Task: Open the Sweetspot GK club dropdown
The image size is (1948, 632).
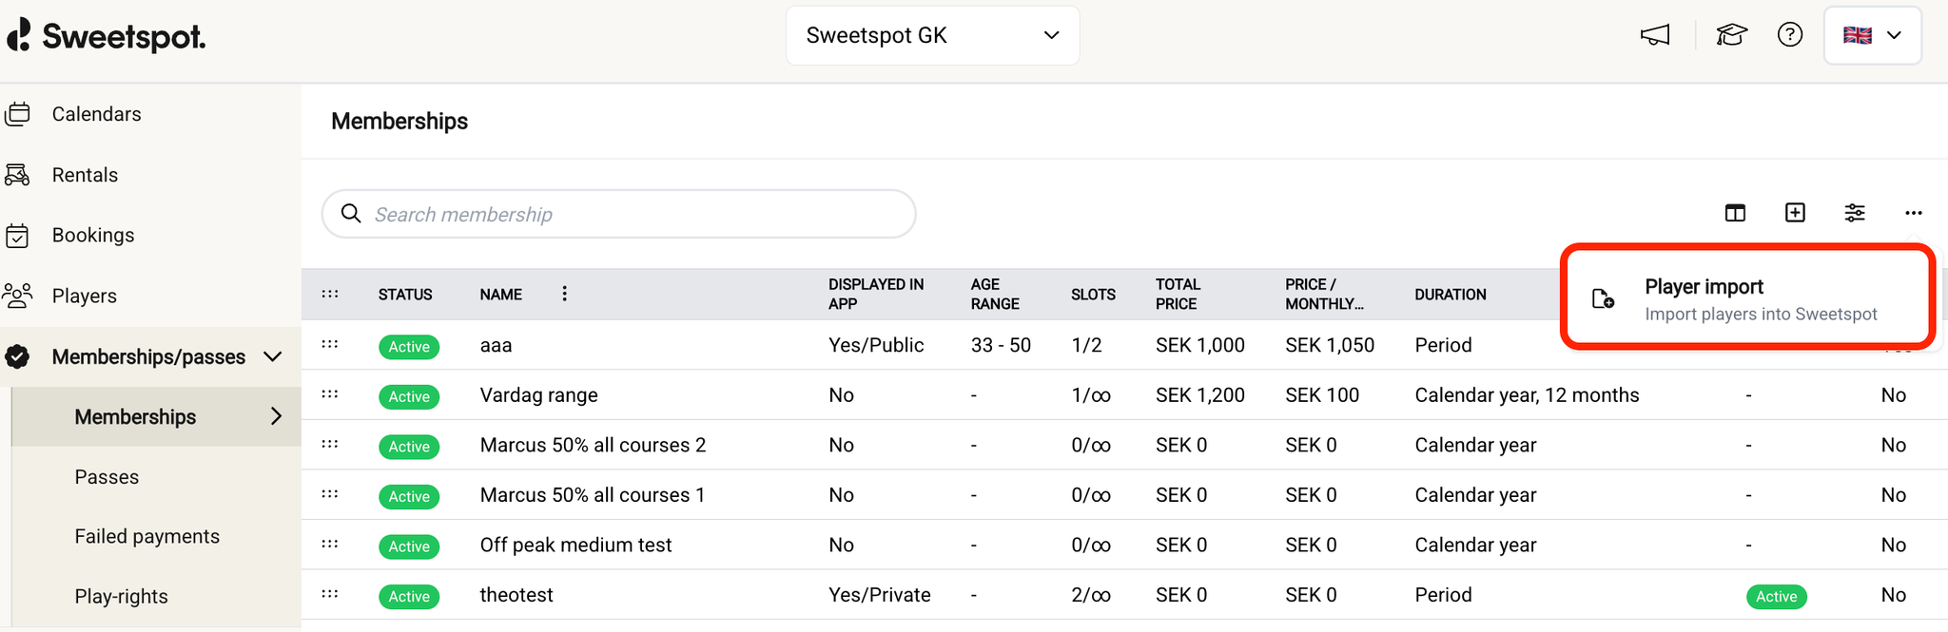Action: coord(932,35)
